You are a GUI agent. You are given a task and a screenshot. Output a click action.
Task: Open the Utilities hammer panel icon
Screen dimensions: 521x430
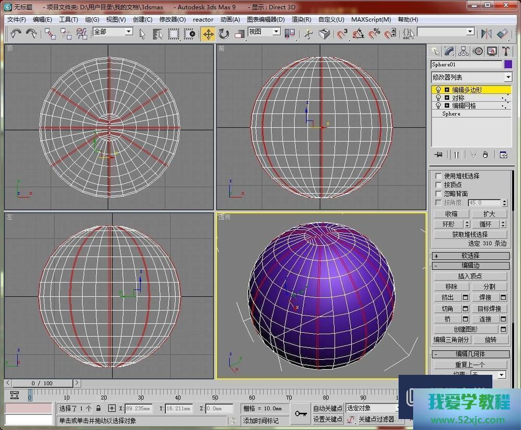pos(505,51)
